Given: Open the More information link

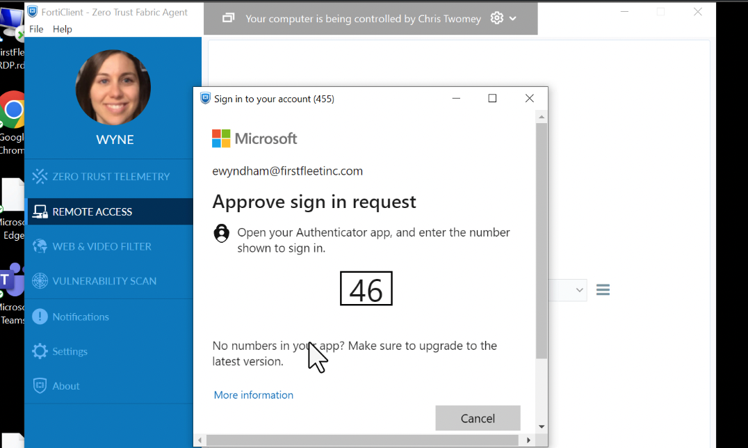Looking at the screenshot, I should [253, 395].
